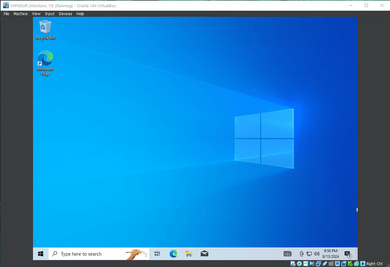390x267 pixels.
Task: Open File Explorer from the taskbar
Action: 189,254
